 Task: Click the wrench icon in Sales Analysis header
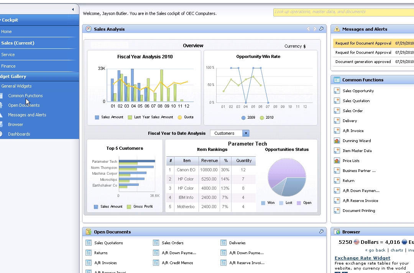point(321,29)
